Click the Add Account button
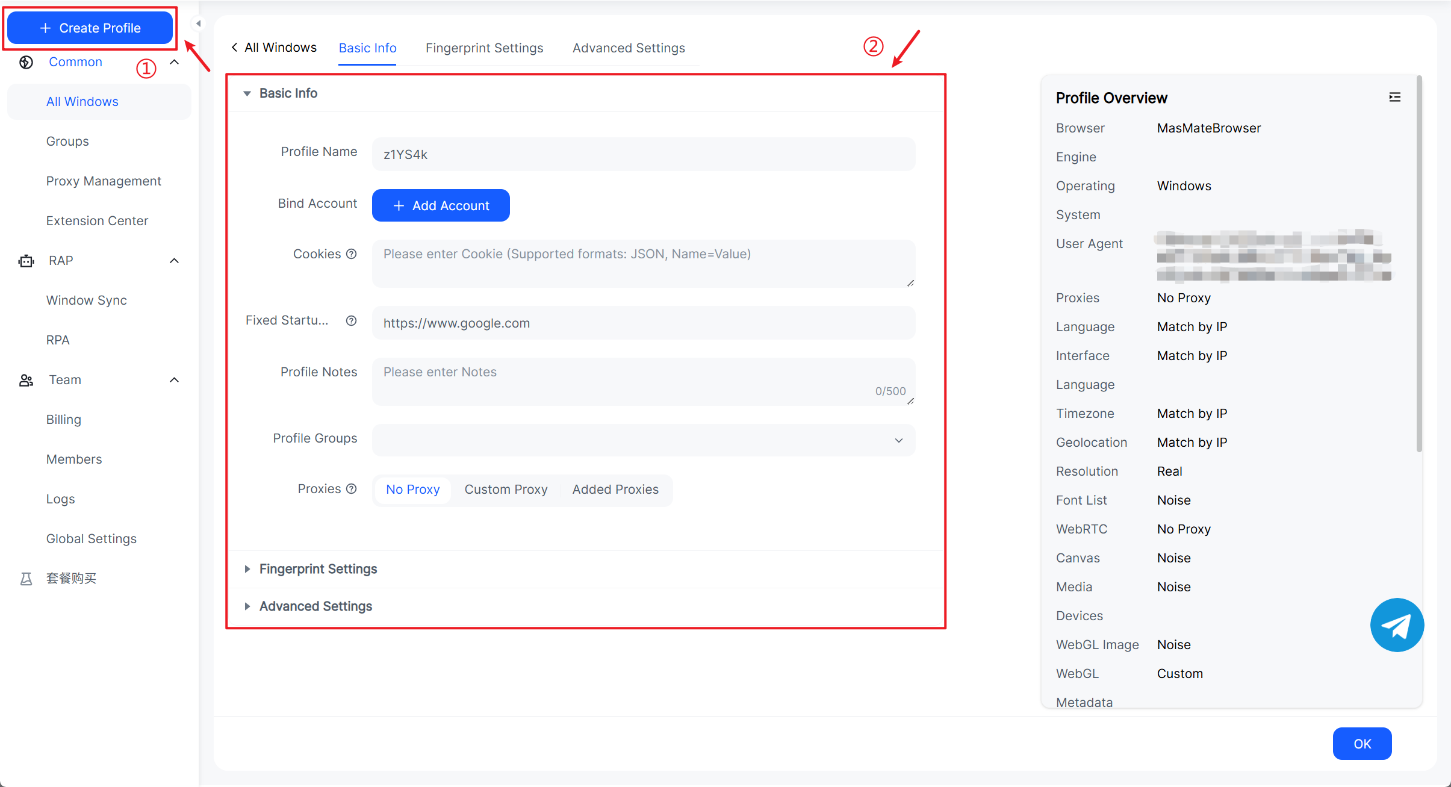The image size is (1451, 787). click(x=441, y=206)
